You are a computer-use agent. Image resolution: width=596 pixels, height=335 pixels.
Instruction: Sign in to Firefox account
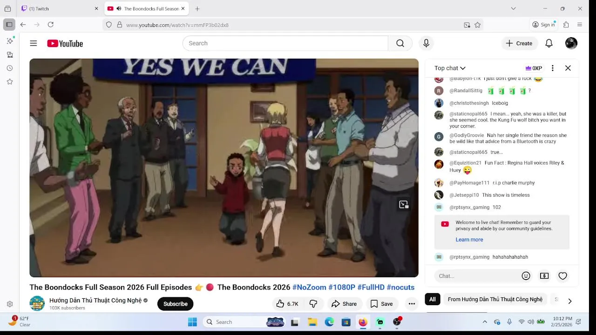point(544,25)
